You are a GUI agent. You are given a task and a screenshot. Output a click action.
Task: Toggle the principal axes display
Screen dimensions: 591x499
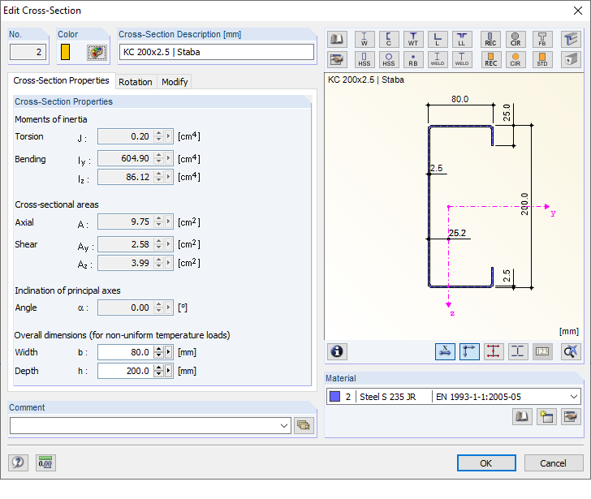[x=469, y=352]
